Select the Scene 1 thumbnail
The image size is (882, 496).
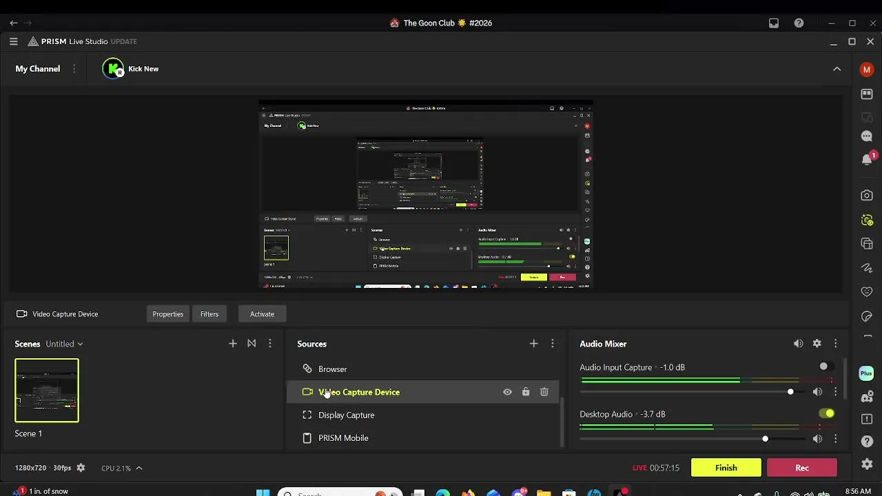[x=47, y=391]
